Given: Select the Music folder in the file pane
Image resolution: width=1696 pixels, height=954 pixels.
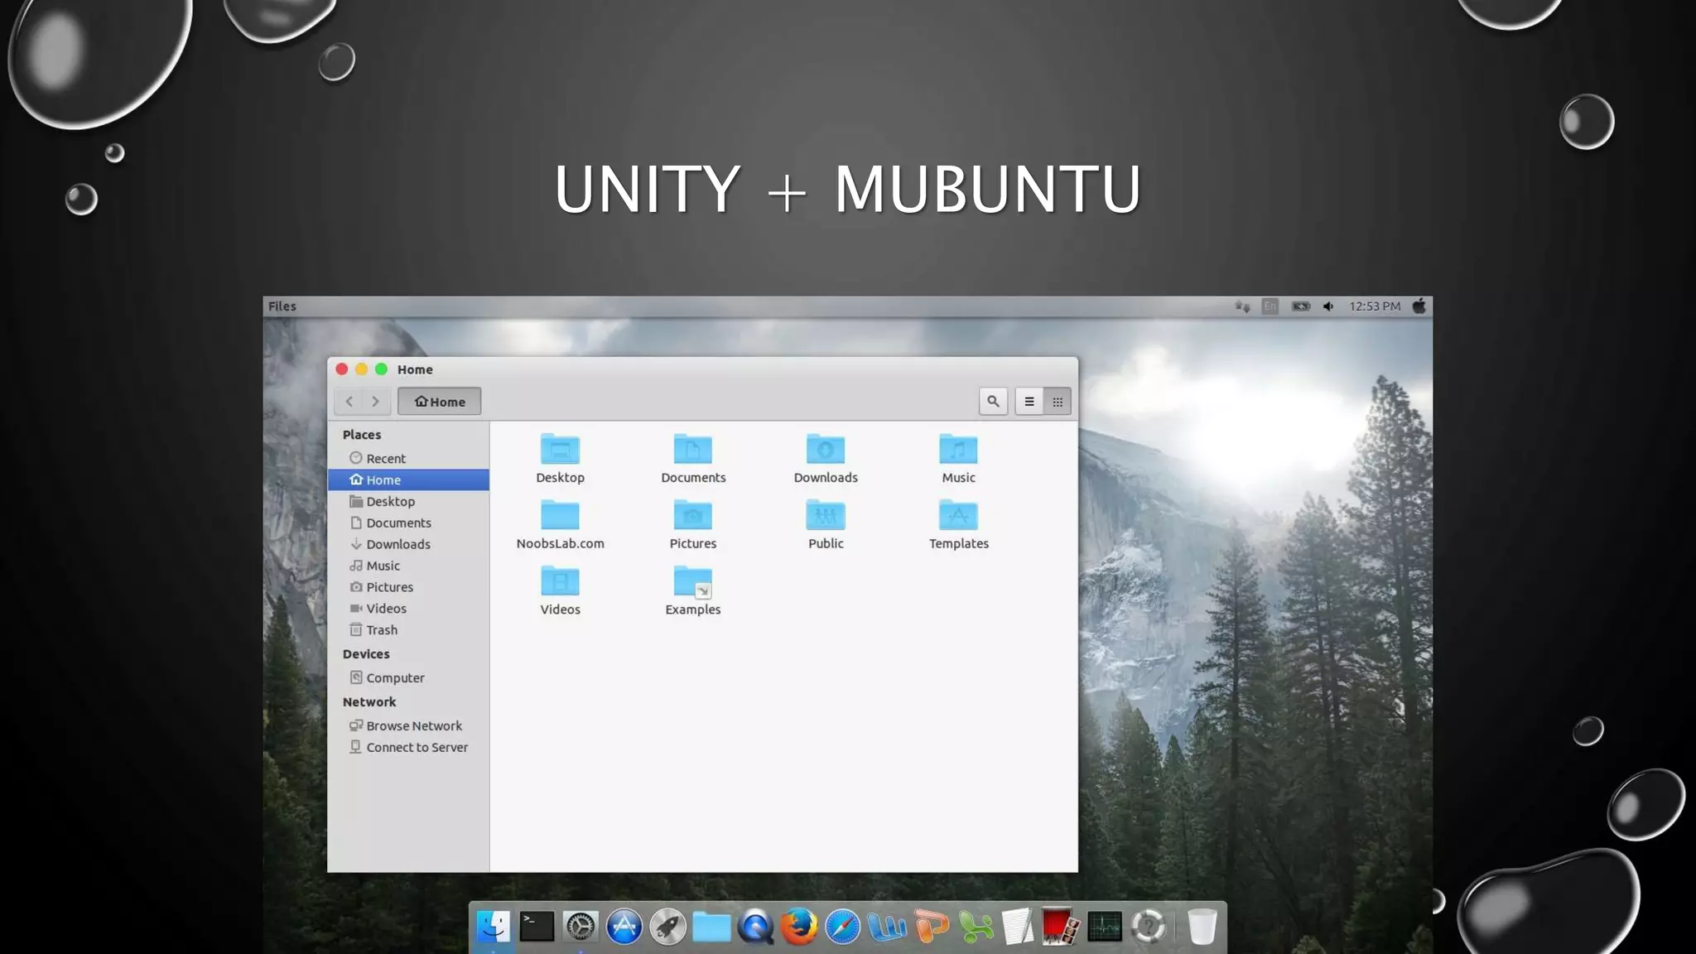Looking at the screenshot, I should 958,458.
